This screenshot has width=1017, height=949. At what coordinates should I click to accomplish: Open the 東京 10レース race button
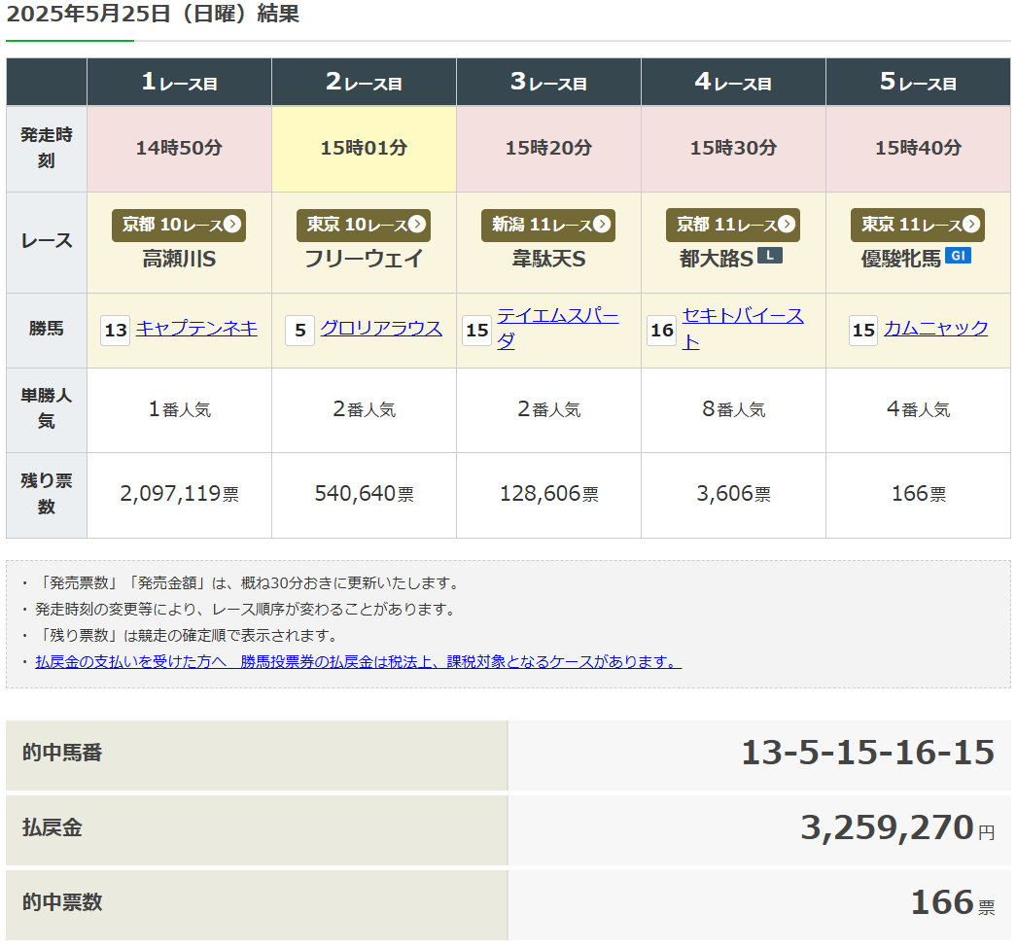coord(364,225)
